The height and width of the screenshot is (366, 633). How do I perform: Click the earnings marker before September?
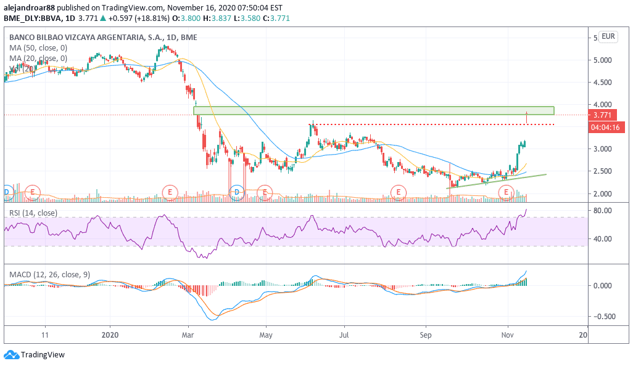click(x=399, y=193)
